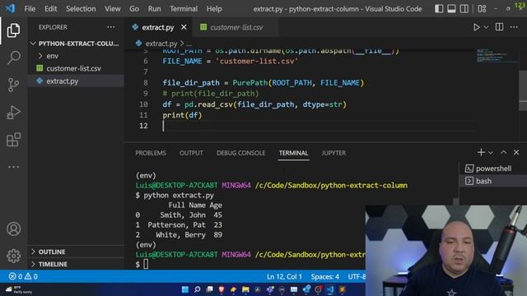Close the bottom terminal panel
527x296 pixels.
516,152
